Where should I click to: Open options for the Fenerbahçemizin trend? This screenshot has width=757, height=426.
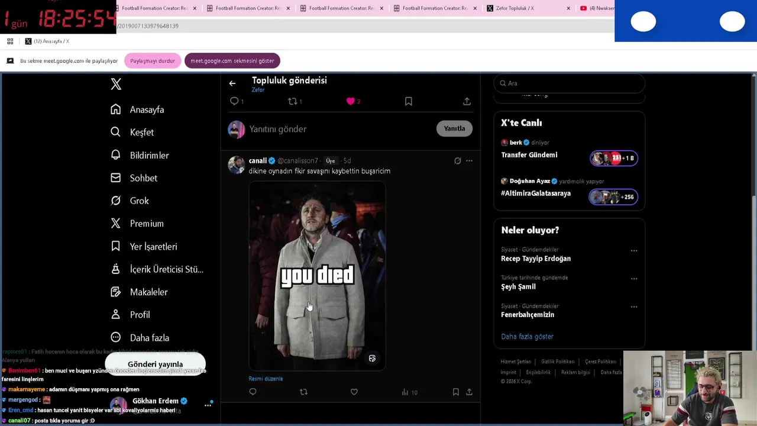pyautogui.click(x=634, y=306)
